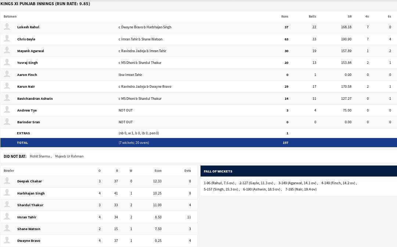Click the 4s column header

click(367, 17)
